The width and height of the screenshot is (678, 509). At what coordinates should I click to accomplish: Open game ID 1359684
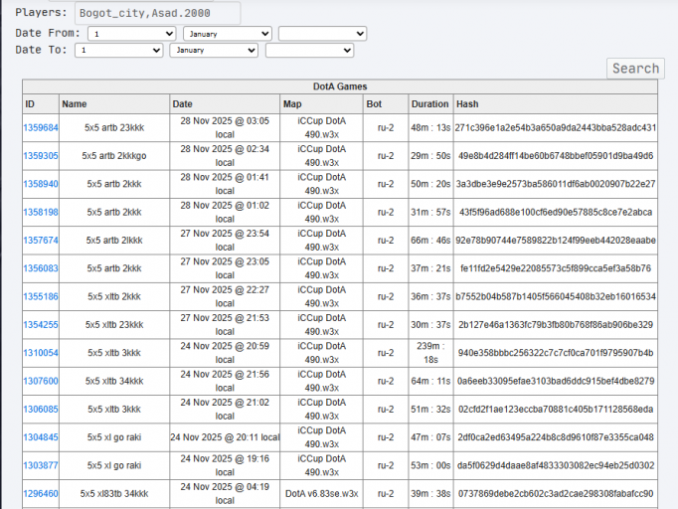point(41,127)
